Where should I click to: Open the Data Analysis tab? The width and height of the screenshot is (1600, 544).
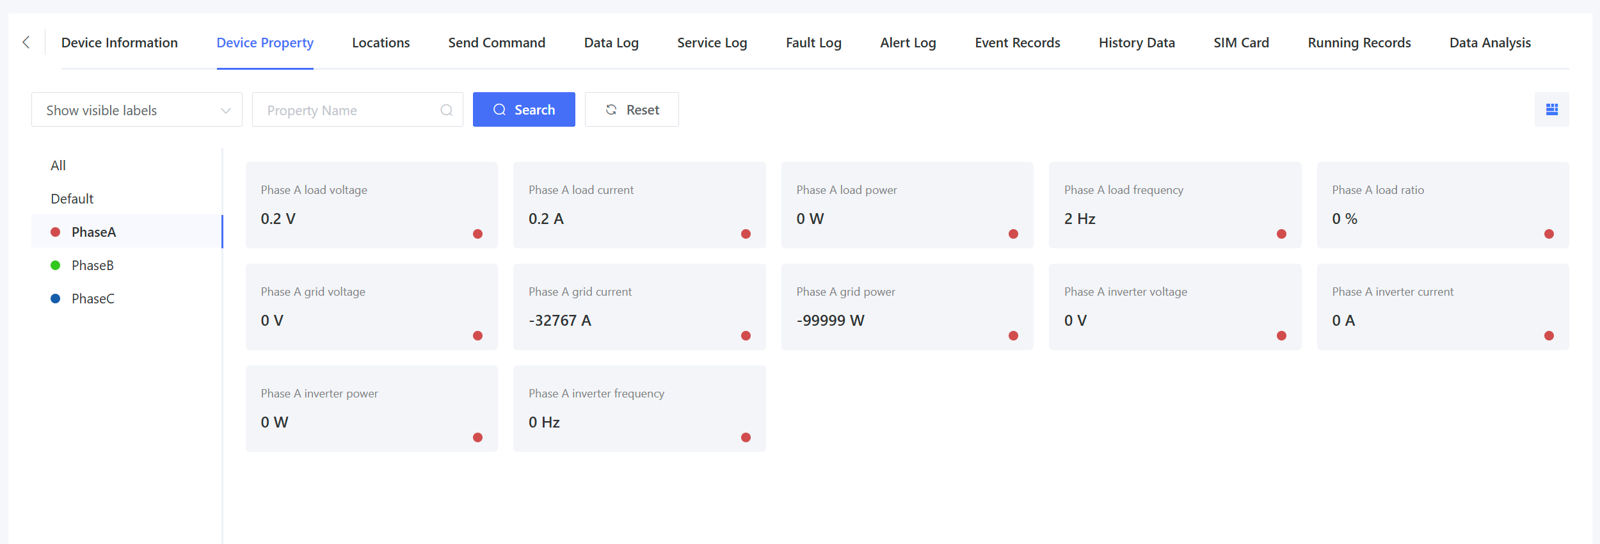pyautogui.click(x=1490, y=43)
